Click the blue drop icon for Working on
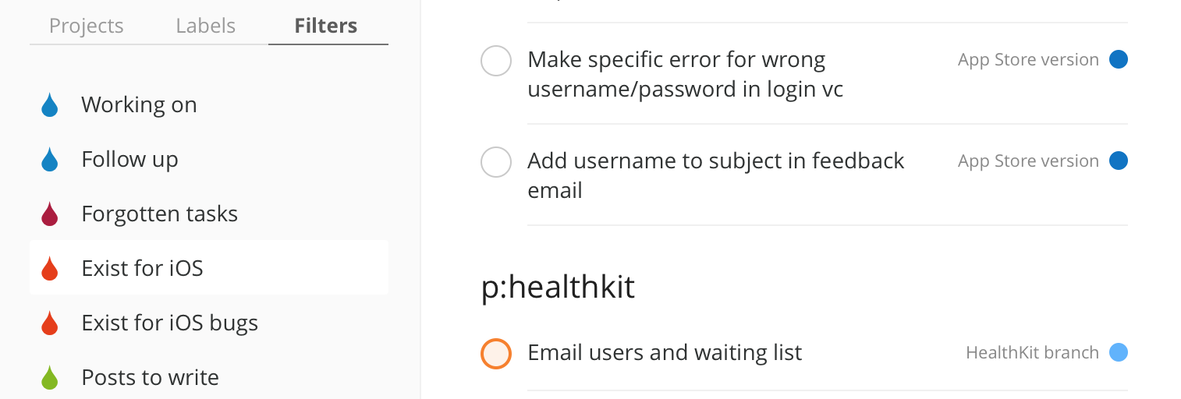 point(50,105)
